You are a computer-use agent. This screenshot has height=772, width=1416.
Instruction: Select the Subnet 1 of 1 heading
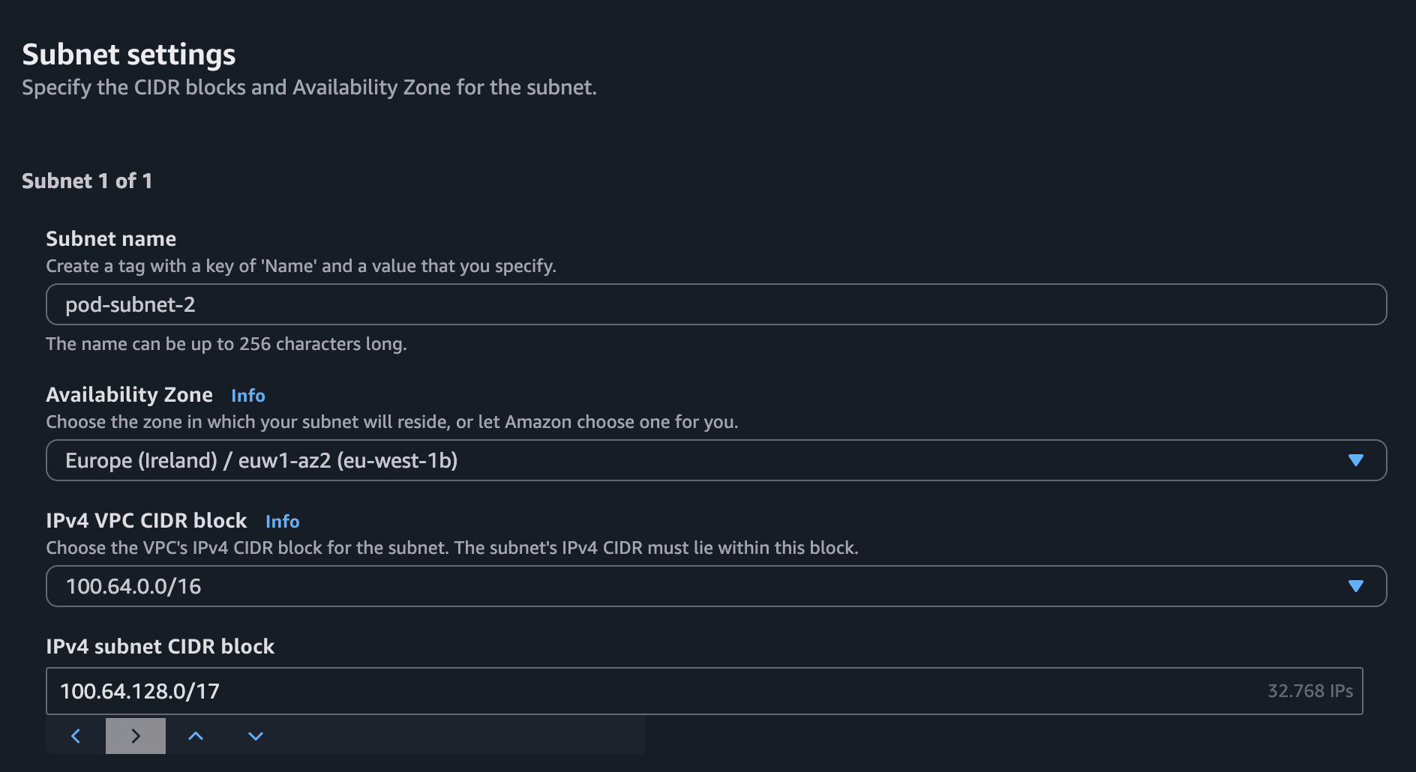click(87, 181)
